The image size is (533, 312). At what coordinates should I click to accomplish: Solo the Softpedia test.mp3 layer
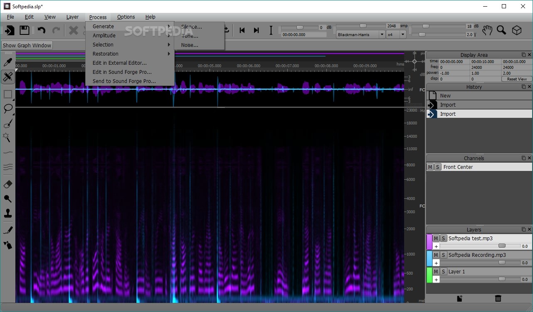click(x=444, y=238)
